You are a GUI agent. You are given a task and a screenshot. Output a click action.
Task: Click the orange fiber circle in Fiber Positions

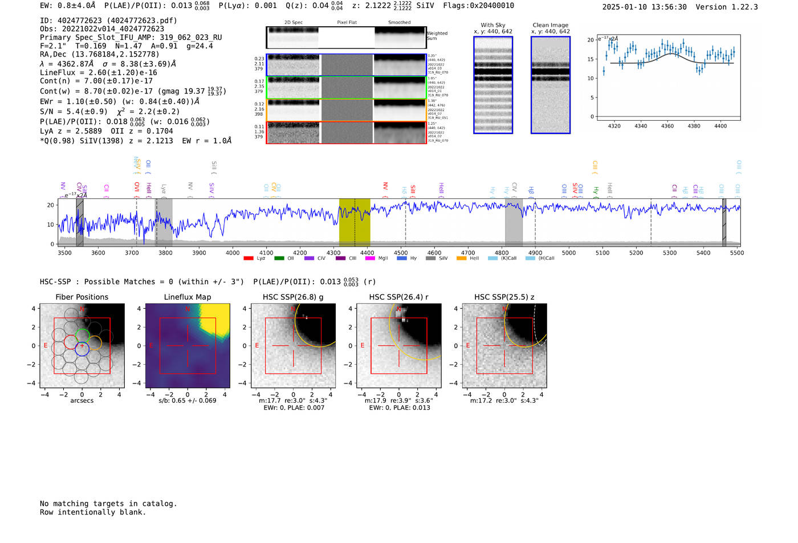pyautogui.click(x=95, y=342)
